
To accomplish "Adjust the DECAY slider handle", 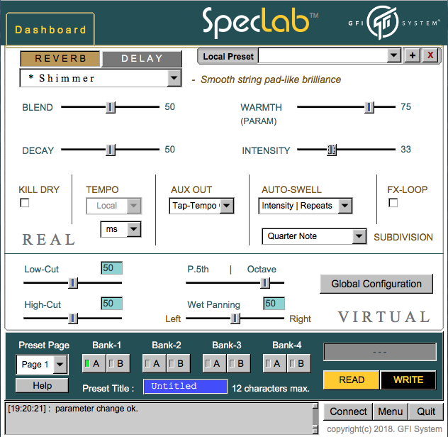I will (111, 150).
